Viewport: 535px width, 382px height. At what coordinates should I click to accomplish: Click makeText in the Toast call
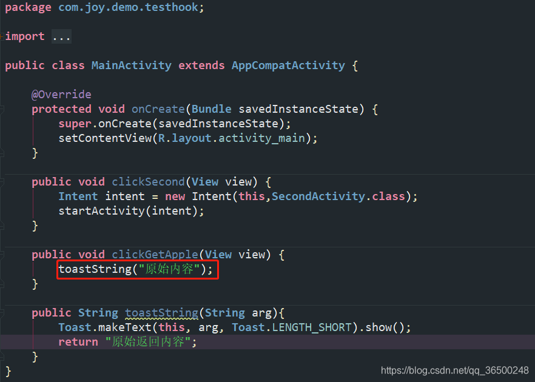(x=125, y=327)
